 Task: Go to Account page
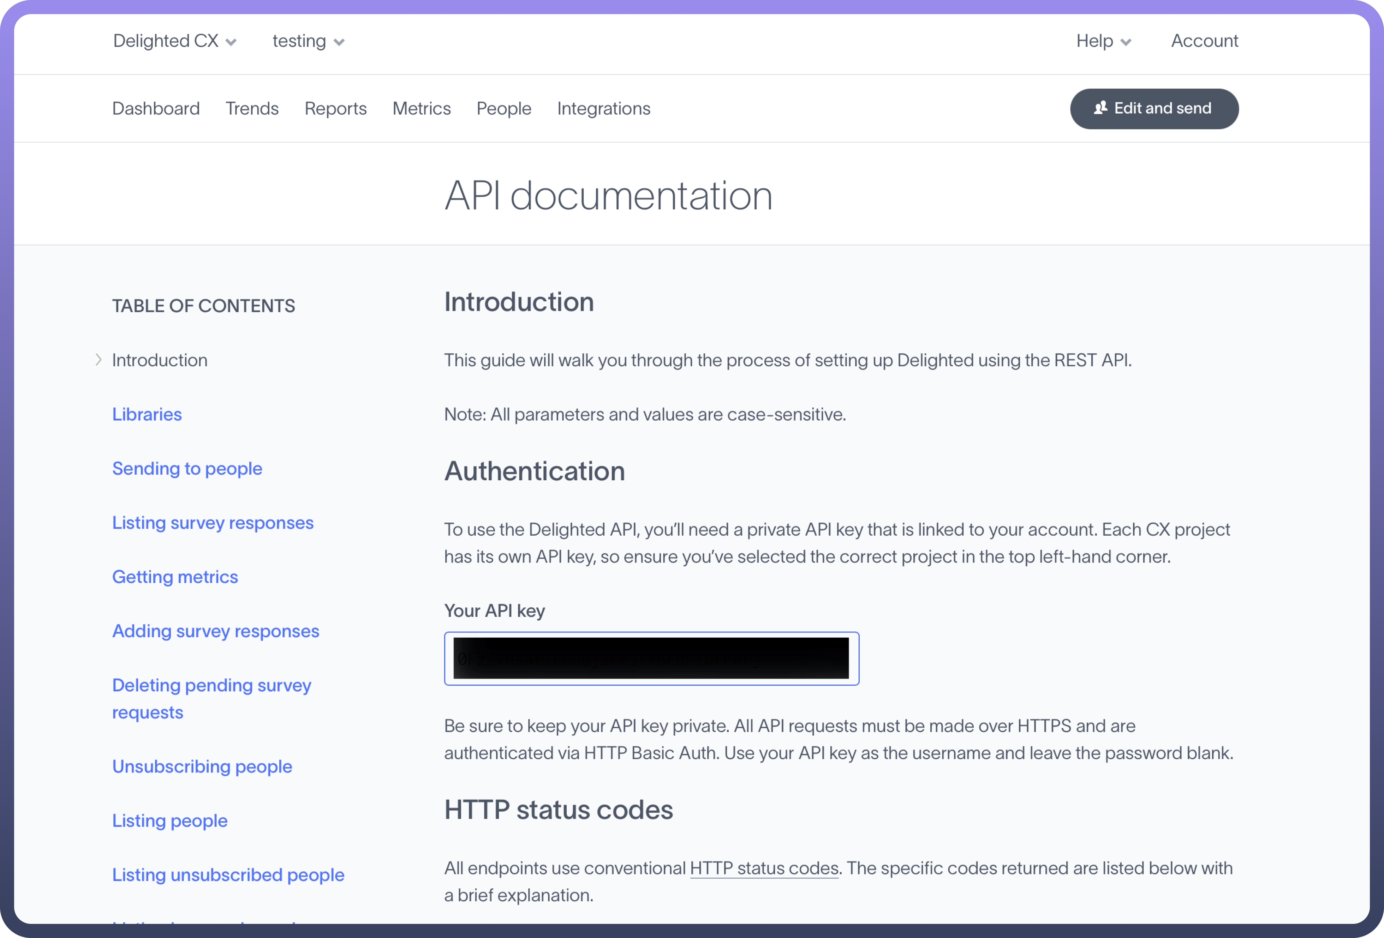(1204, 41)
